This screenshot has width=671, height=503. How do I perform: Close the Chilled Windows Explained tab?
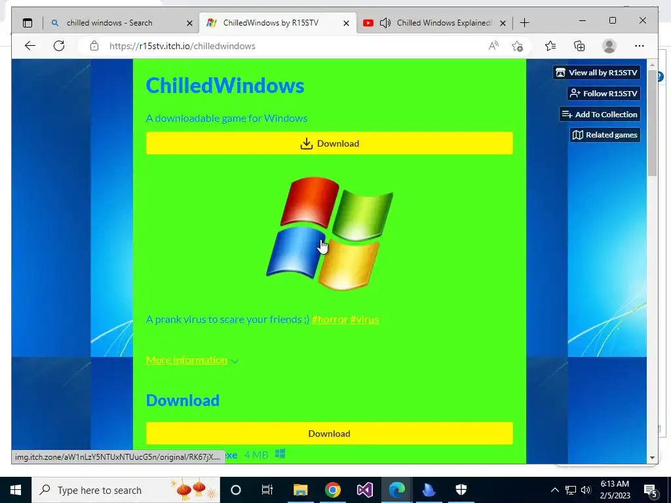[x=503, y=23]
